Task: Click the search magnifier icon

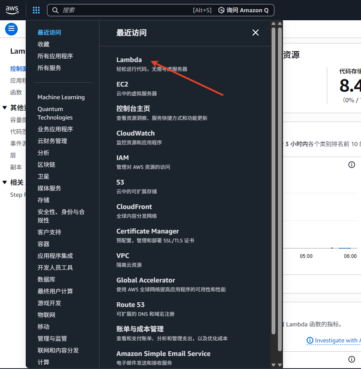Action: click(55, 10)
